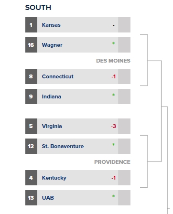Open the Indiana team link

click(x=51, y=96)
